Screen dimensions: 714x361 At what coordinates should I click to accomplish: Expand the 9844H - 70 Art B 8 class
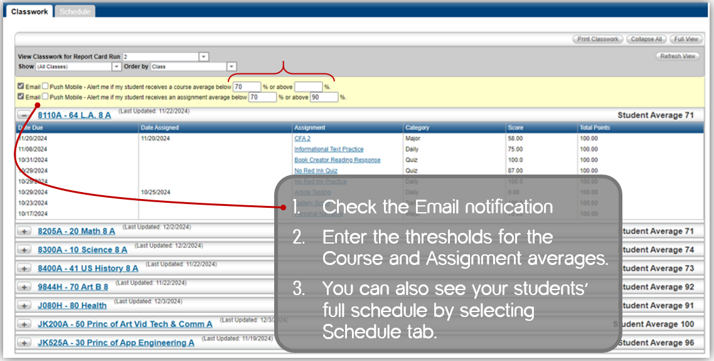pyautogui.click(x=24, y=287)
